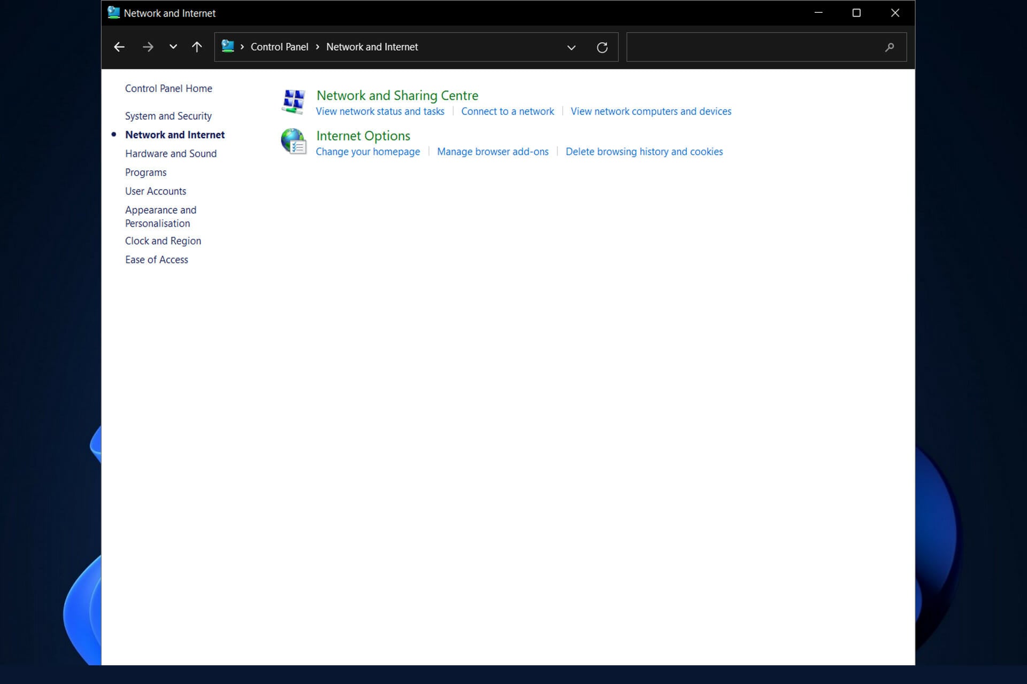This screenshot has width=1027, height=684.
Task: Open Manage browser add-ons
Action: (493, 152)
